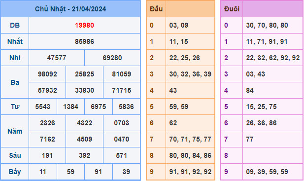Select Đầu values '22, 25, 26'

(x=185, y=58)
